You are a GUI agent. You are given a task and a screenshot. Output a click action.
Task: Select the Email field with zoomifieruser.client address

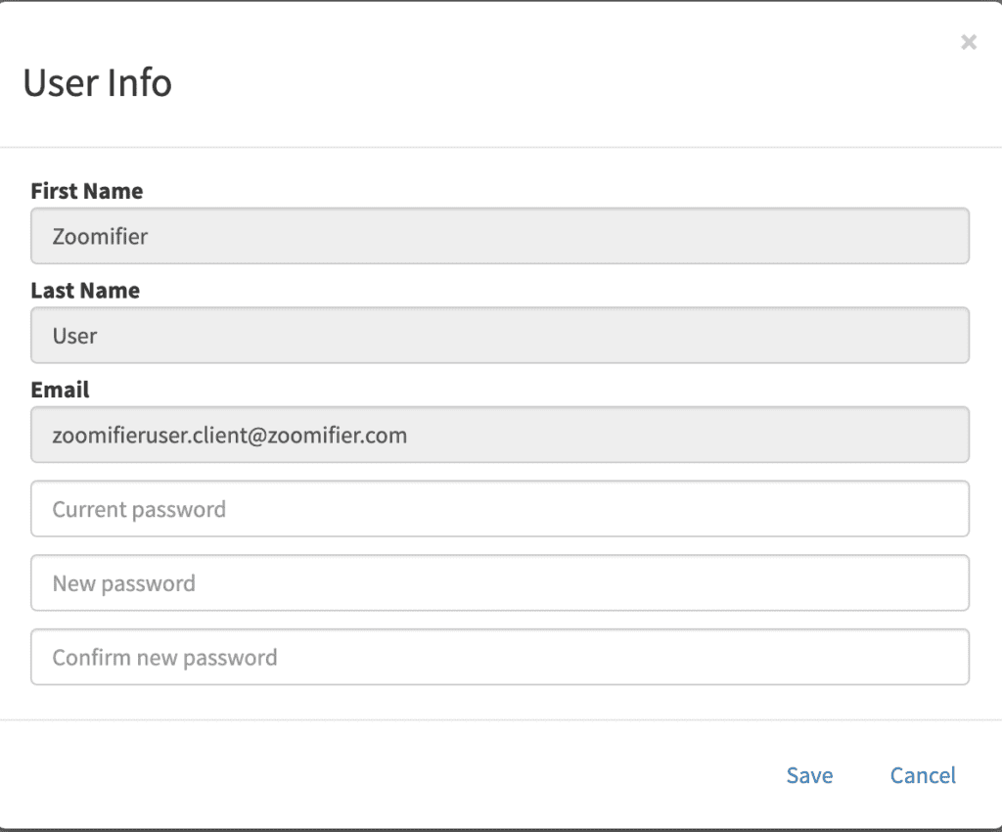pos(500,435)
